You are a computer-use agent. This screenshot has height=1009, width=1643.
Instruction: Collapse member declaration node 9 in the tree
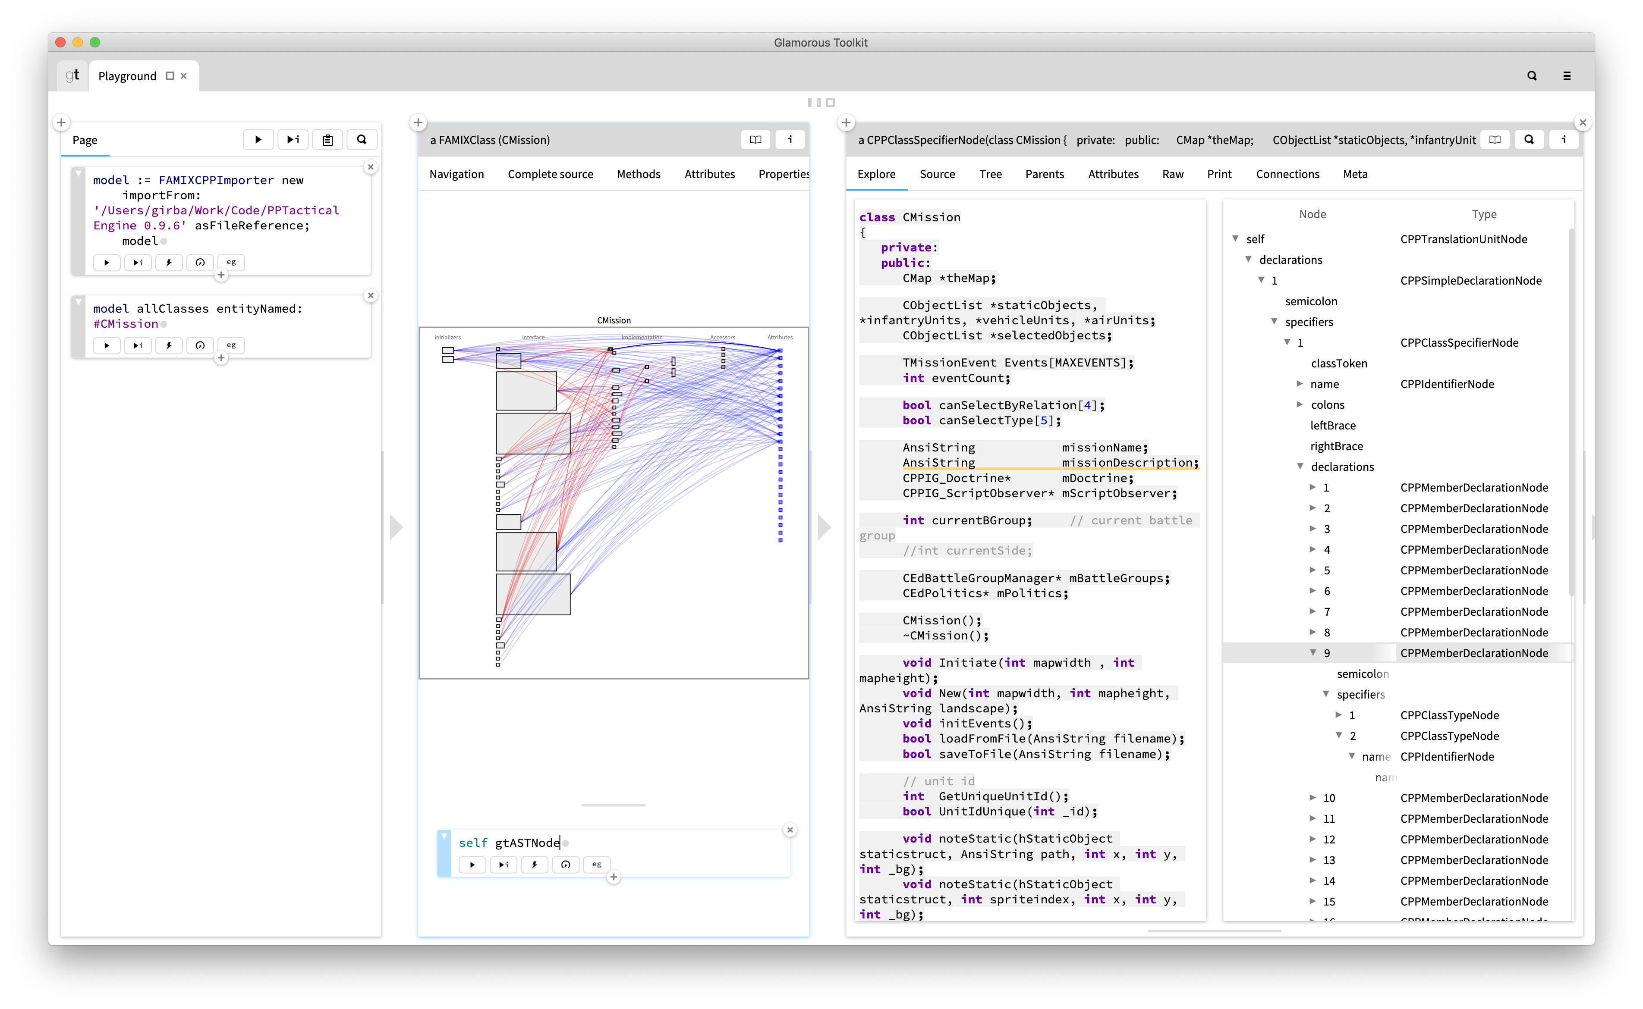tap(1313, 653)
